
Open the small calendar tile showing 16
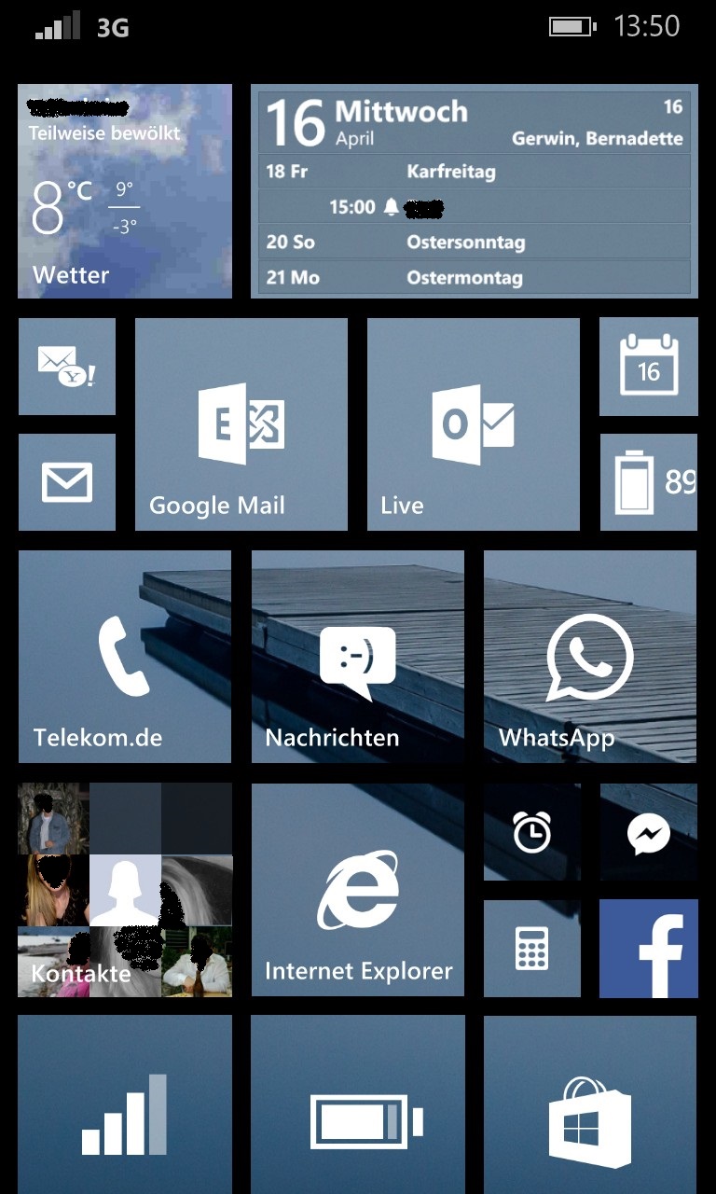pos(649,367)
